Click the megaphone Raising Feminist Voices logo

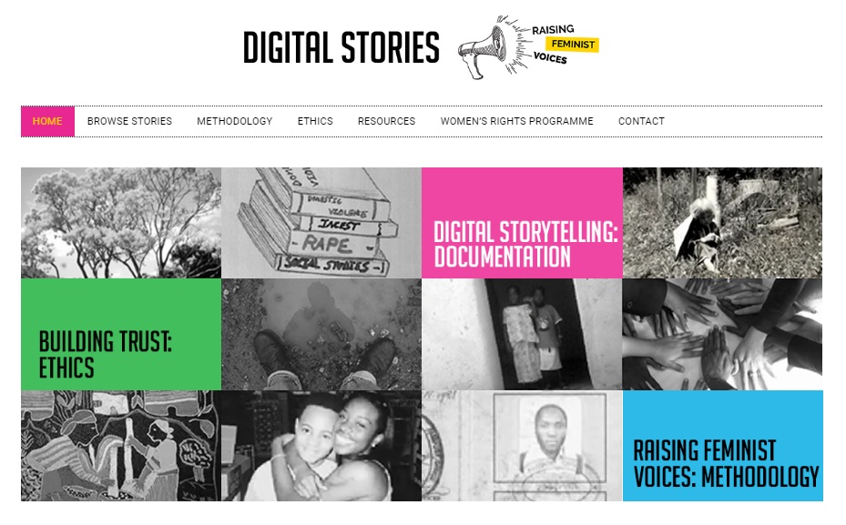coord(529,47)
